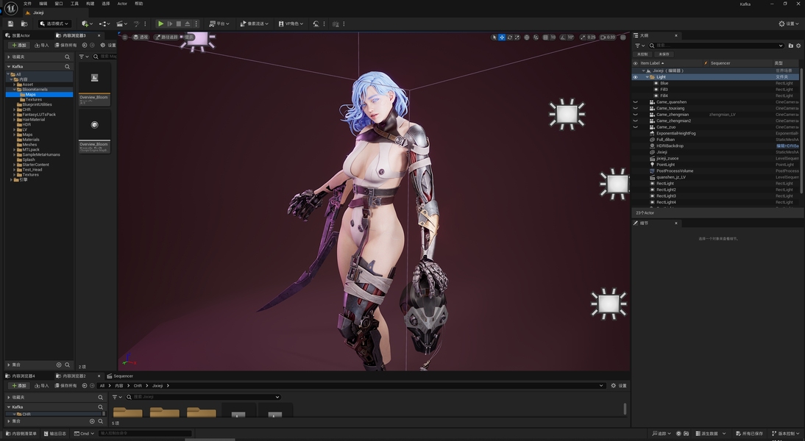
Task: Click the 路径追踪 view mode button
Action: point(166,37)
